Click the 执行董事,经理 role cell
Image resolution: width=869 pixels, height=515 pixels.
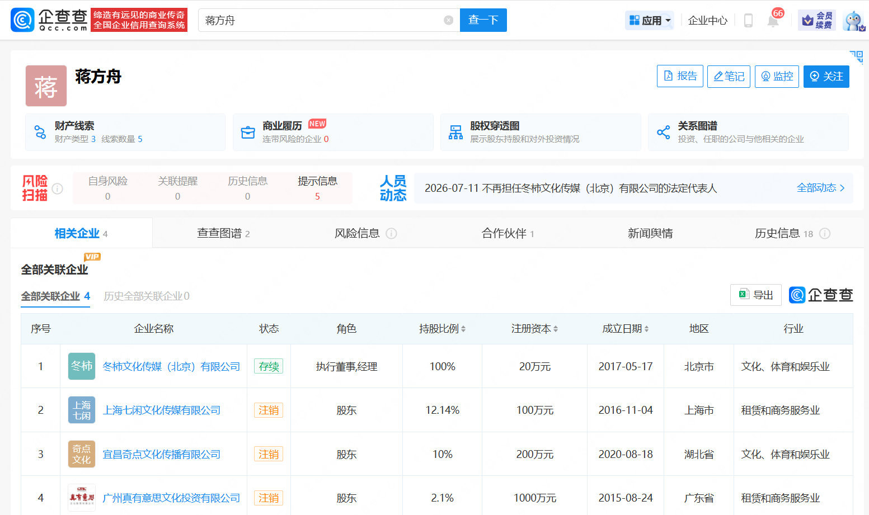click(346, 366)
